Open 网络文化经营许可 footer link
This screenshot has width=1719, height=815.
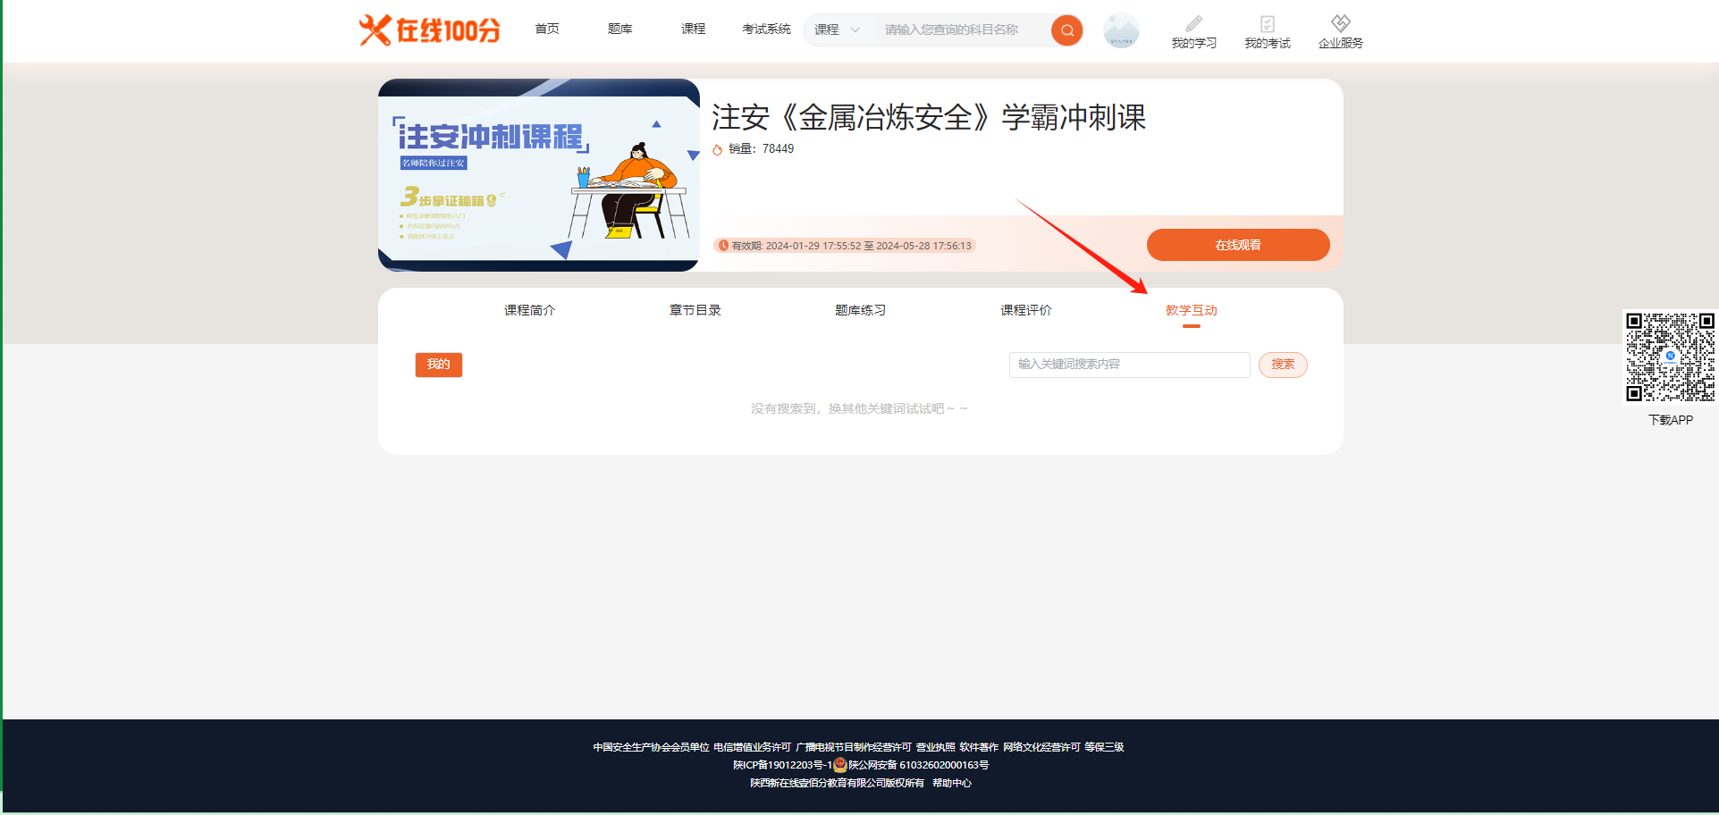click(x=1041, y=747)
